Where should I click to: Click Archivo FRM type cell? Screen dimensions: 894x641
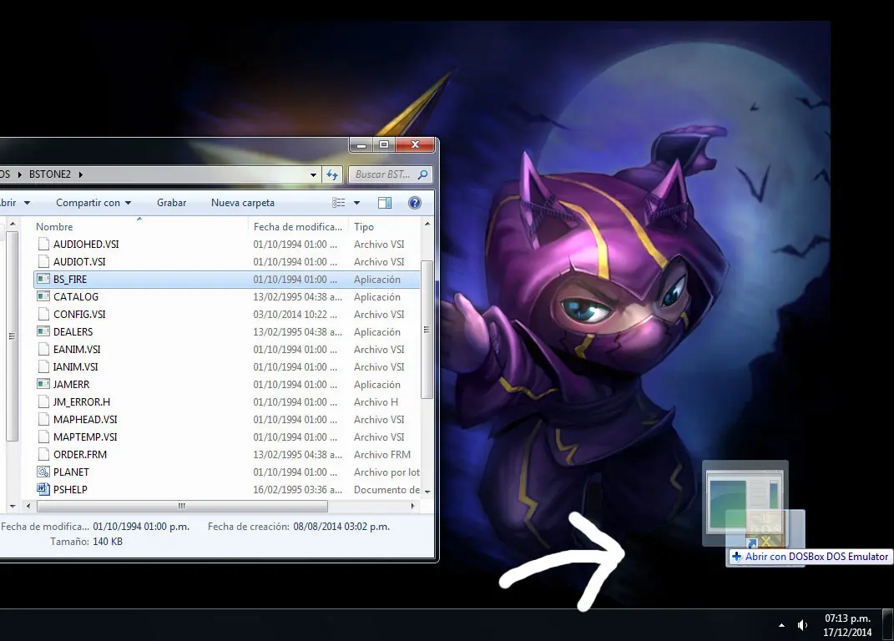coord(382,455)
